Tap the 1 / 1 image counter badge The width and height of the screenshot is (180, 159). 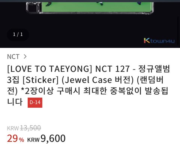click(18, 34)
